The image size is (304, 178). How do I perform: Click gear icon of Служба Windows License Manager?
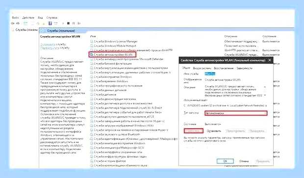tap(92, 42)
